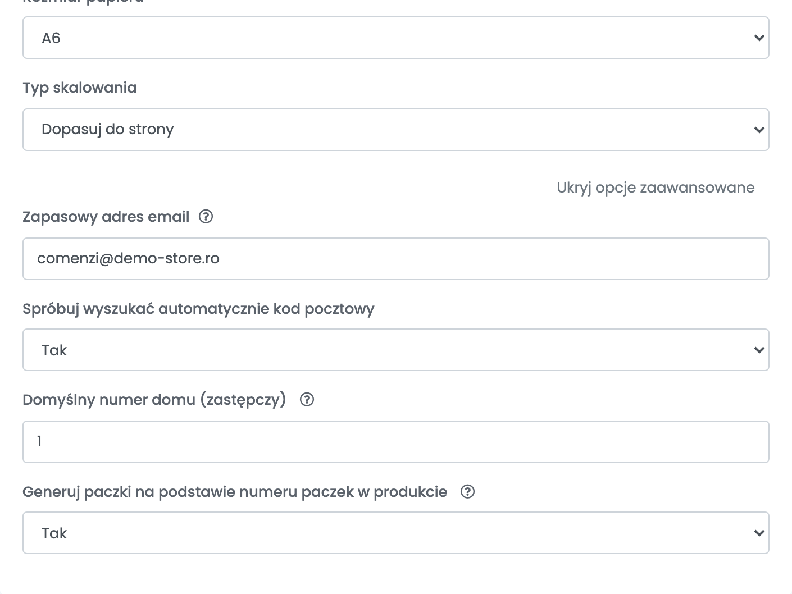Image resolution: width=792 pixels, height=594 pixels.
Task: Click Generuj paczki na podstawie numeru label
Action: tap(235, 492)
